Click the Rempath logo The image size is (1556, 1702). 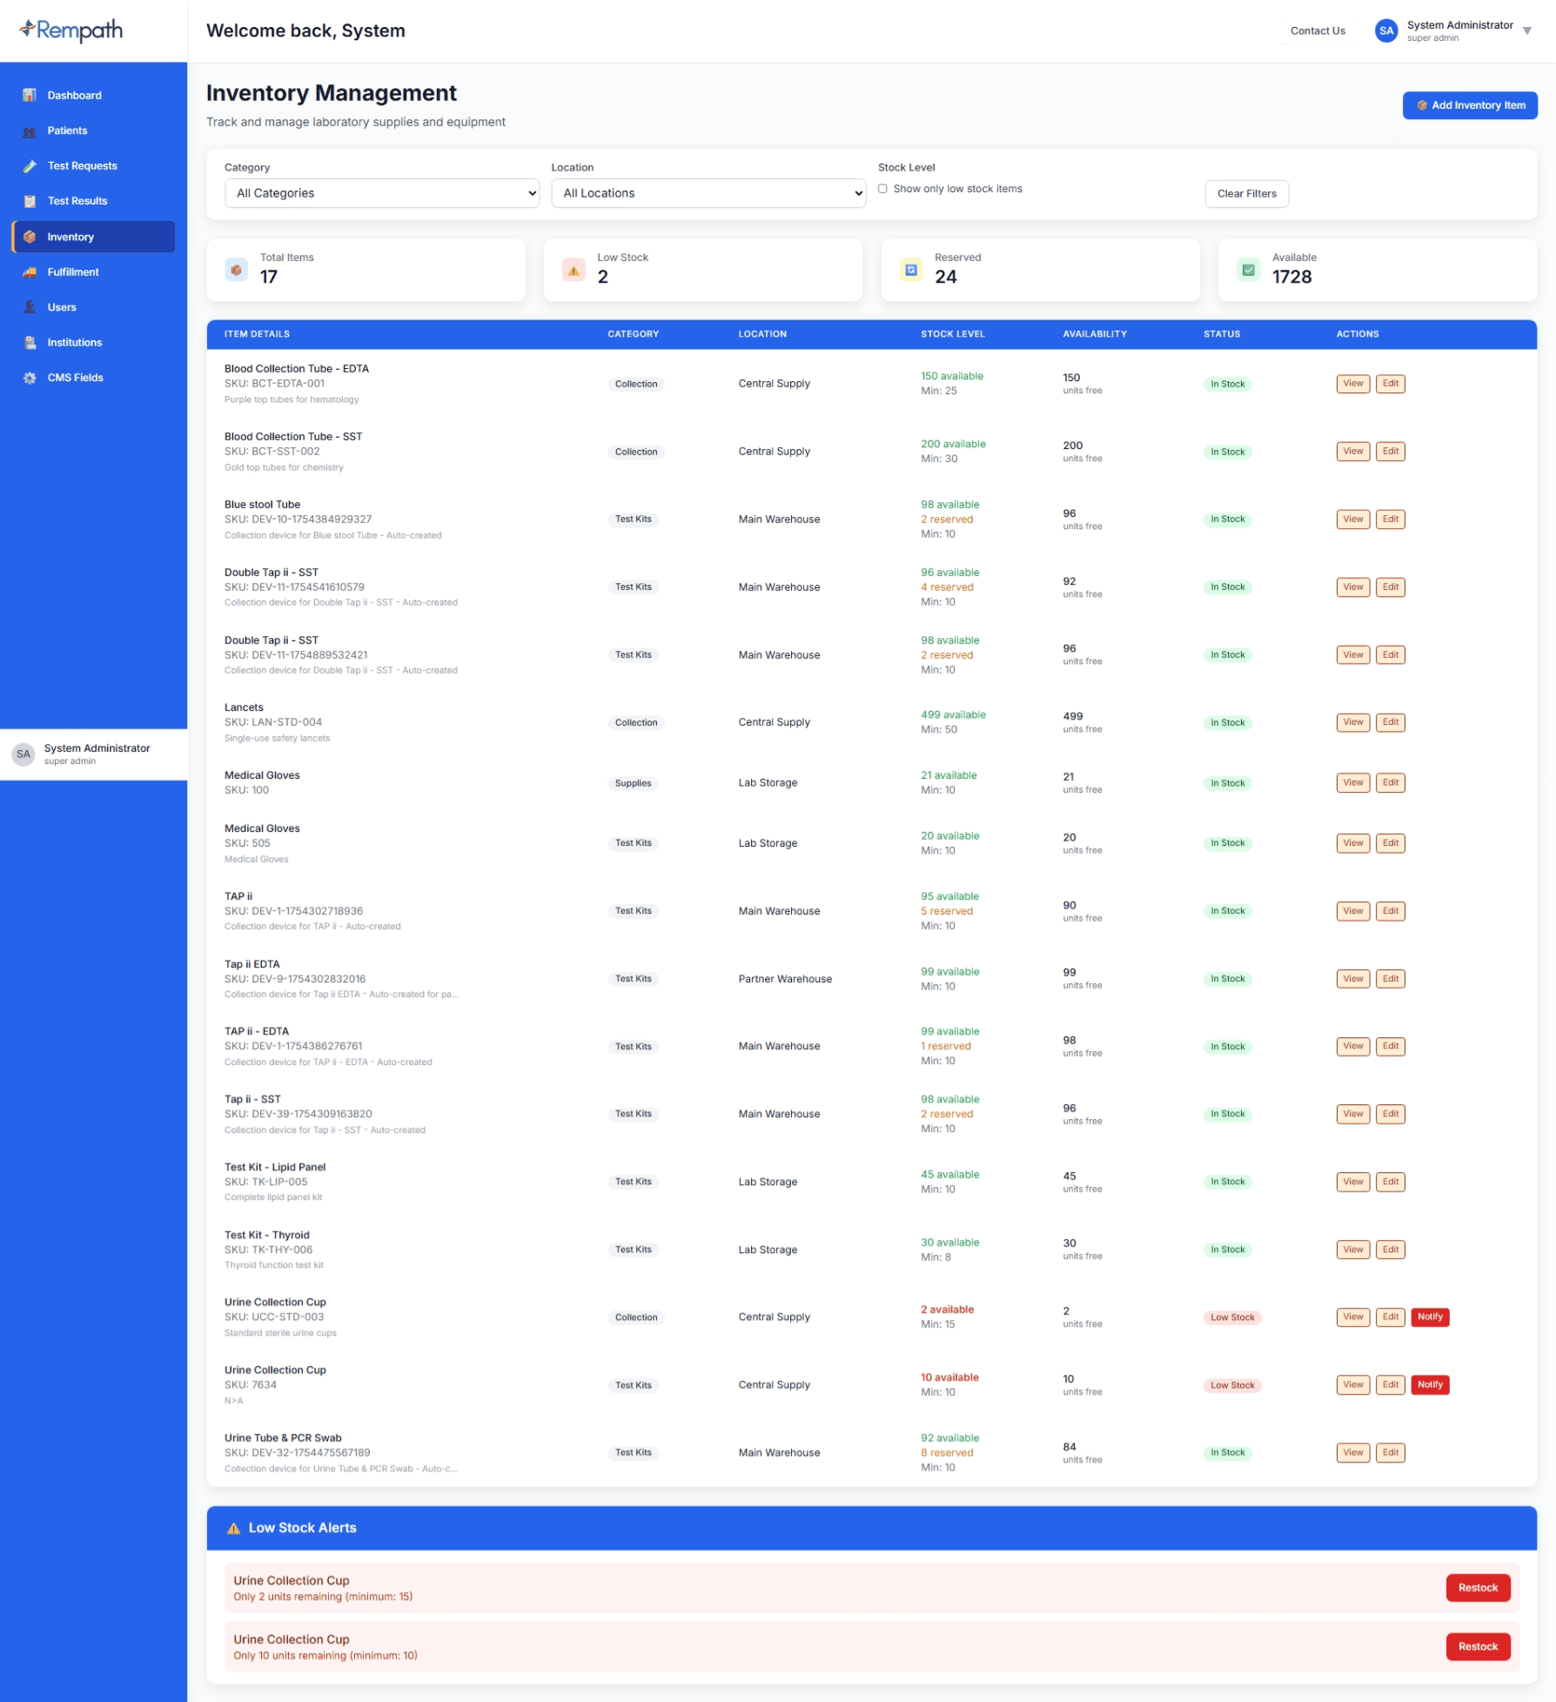[x=71, y=30]
